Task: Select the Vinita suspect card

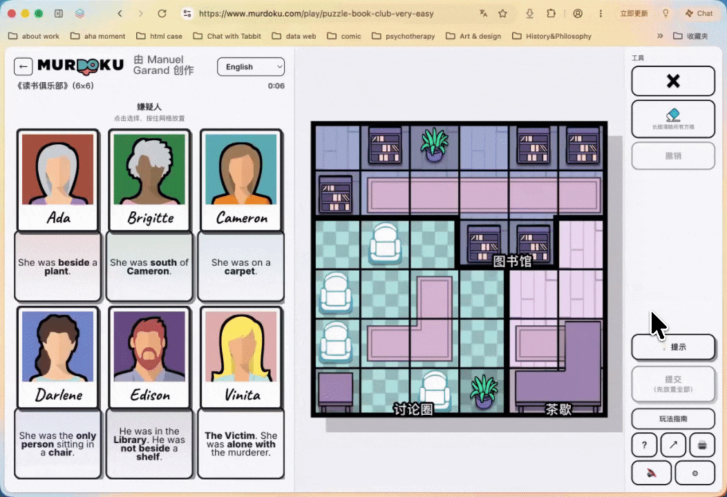Action: point(241,358)
